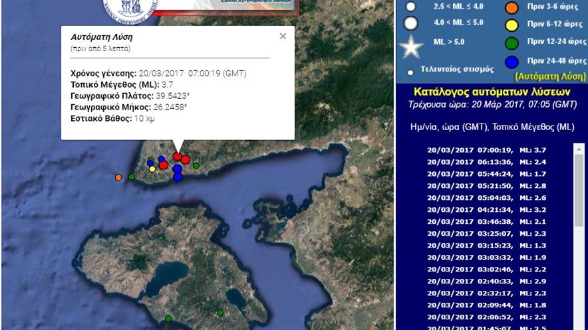Click the Τρέχουσα ώρα current time text

492,104
